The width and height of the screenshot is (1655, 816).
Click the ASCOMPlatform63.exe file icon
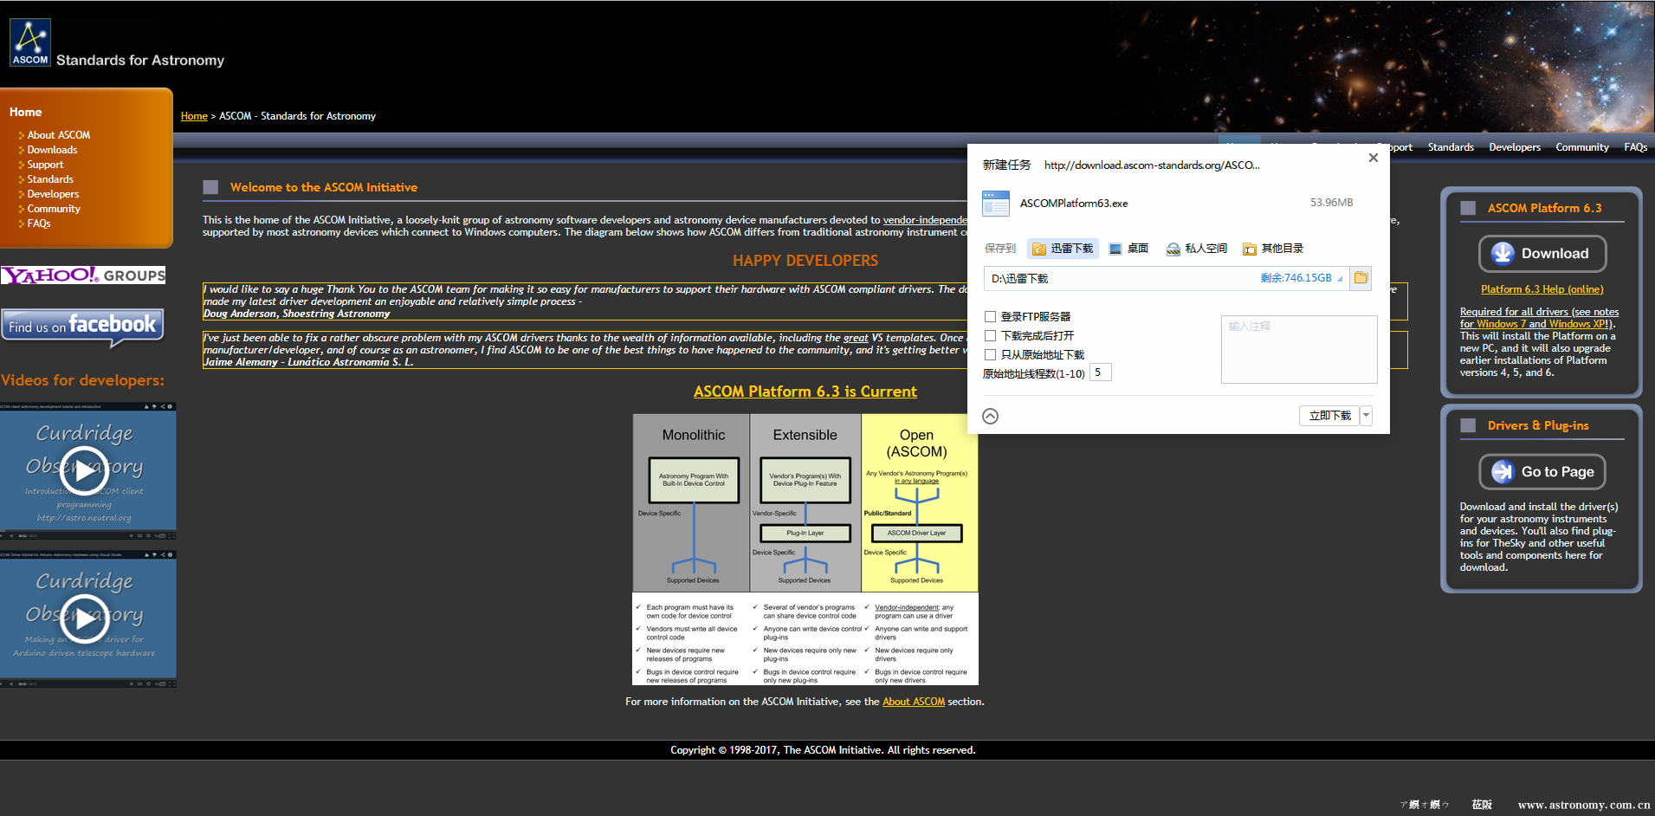pyautogui.click(x=996, y=204)
